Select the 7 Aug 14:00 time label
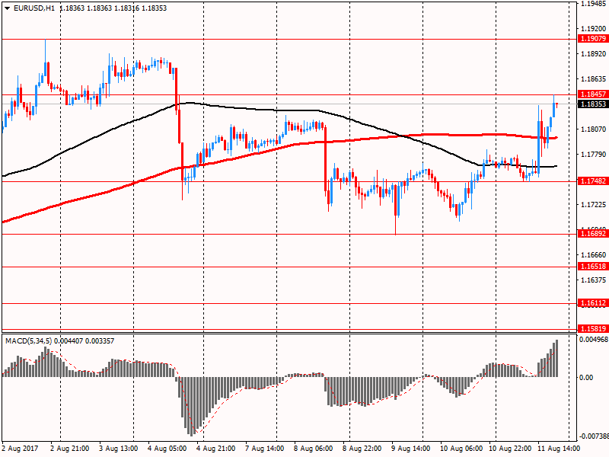609x457 pixels. click(264, 449)
